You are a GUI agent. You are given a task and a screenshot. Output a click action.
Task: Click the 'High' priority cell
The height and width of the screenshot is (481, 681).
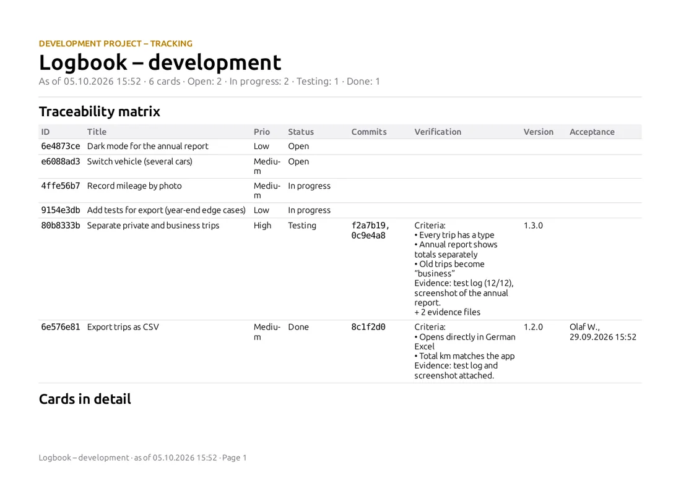pos(262,226)
